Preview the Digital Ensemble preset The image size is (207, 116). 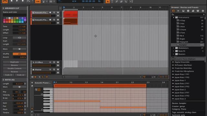(173, 62)
